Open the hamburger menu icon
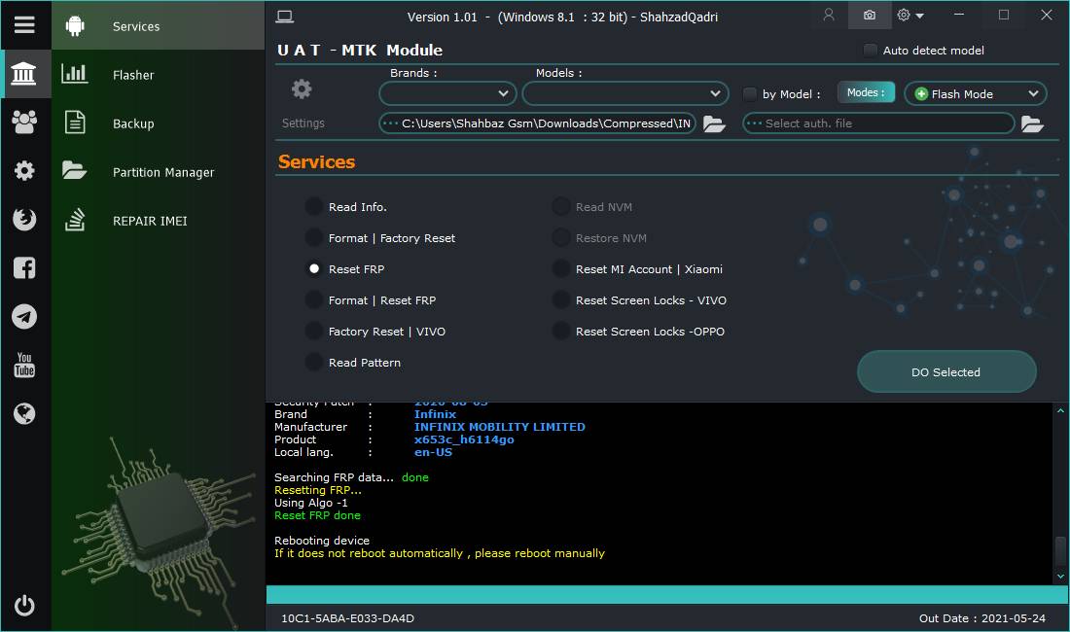Viewport: 1070px width, 632px height. [24, 25]
